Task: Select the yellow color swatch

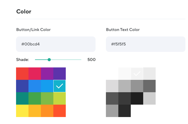Action: [22, 111]
